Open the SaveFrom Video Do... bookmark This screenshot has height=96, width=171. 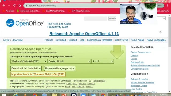pyautogui.click(x=28, y=11)
